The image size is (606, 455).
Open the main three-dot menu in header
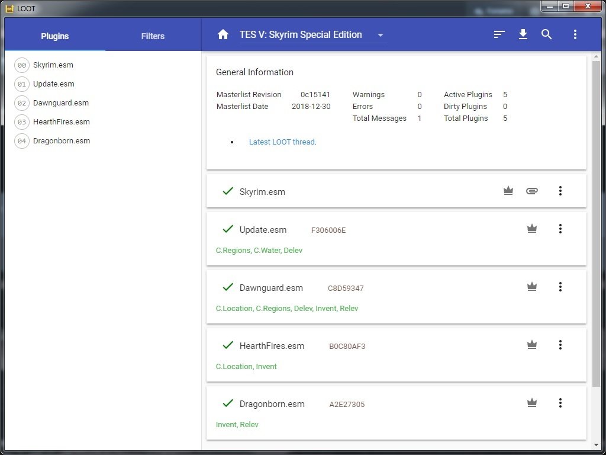pyautogui.click(x=575, y=34)
